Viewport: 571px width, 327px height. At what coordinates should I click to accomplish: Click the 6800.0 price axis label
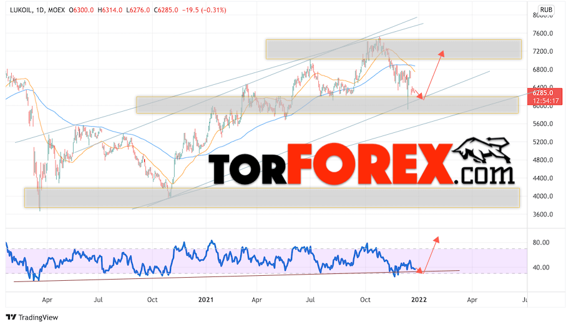click(x=542, y=69)
